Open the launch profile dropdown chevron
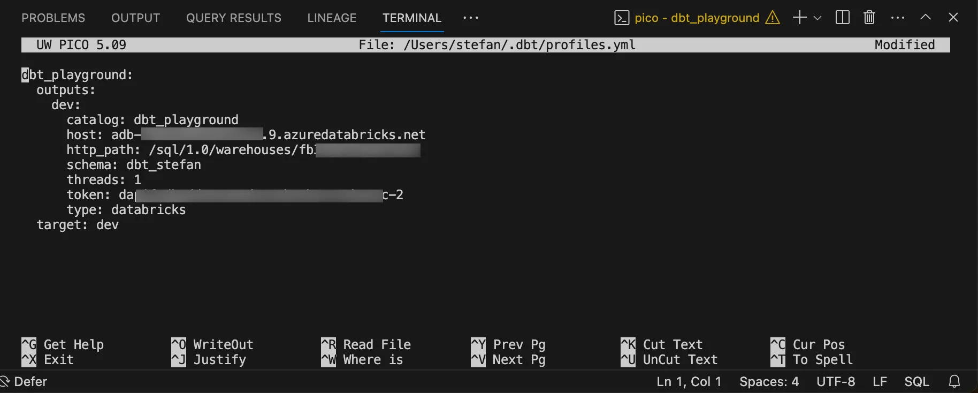The height and width of the screenshot is (393, 978). pyautogui.click(x=817, y=18)
